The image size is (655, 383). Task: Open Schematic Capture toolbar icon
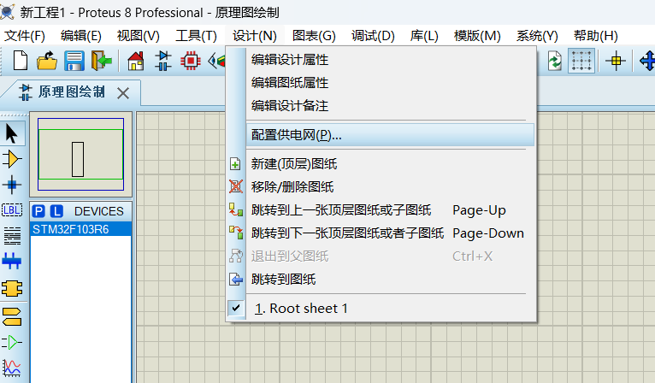(163, 61)
